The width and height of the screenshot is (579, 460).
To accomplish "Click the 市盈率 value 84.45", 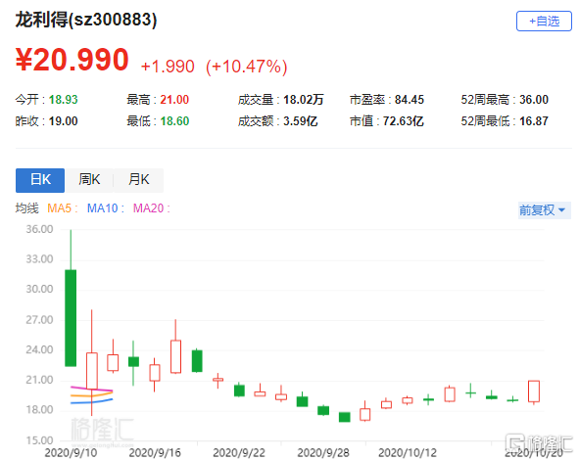I will pyautogui.click(x=410, y=100).
